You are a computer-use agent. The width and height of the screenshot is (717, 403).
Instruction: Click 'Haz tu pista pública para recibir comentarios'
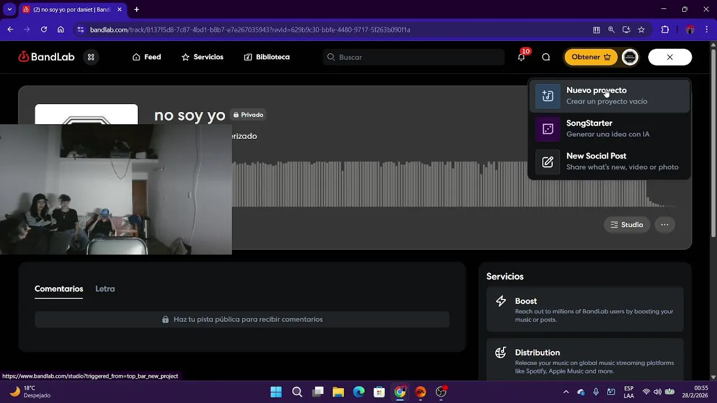[x=242, y=320]
